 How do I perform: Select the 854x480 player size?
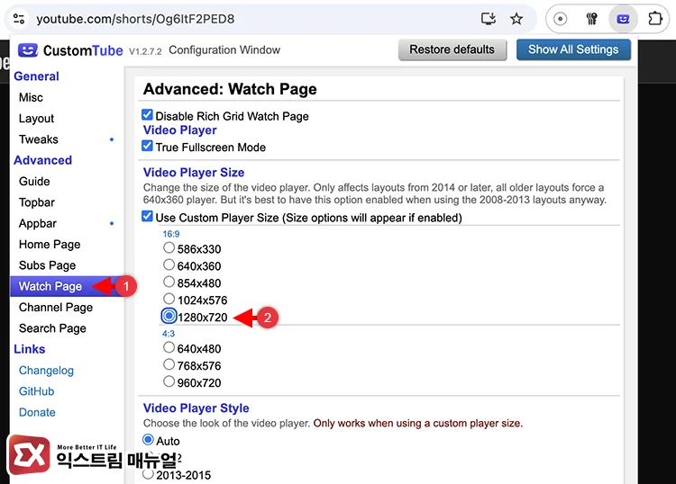169,282
